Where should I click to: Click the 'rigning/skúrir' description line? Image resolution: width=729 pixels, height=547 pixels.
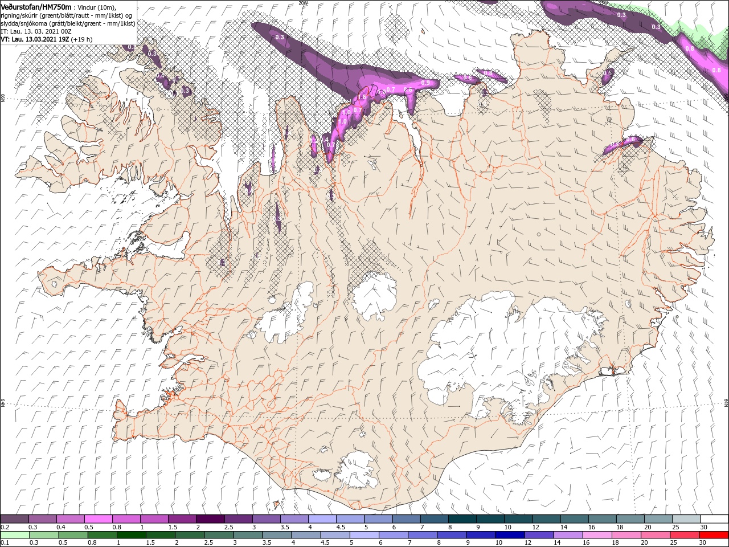[x=67, y=15]
